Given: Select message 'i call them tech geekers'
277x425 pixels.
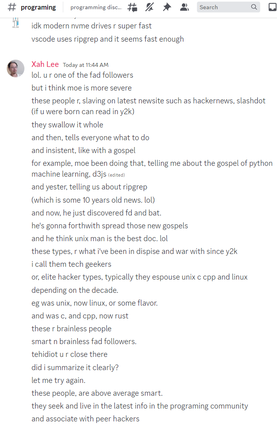Looking at the screenshot, I should pos(71,264).
